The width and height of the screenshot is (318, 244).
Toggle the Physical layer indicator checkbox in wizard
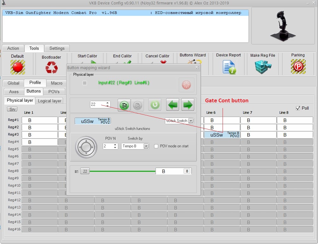85,83
